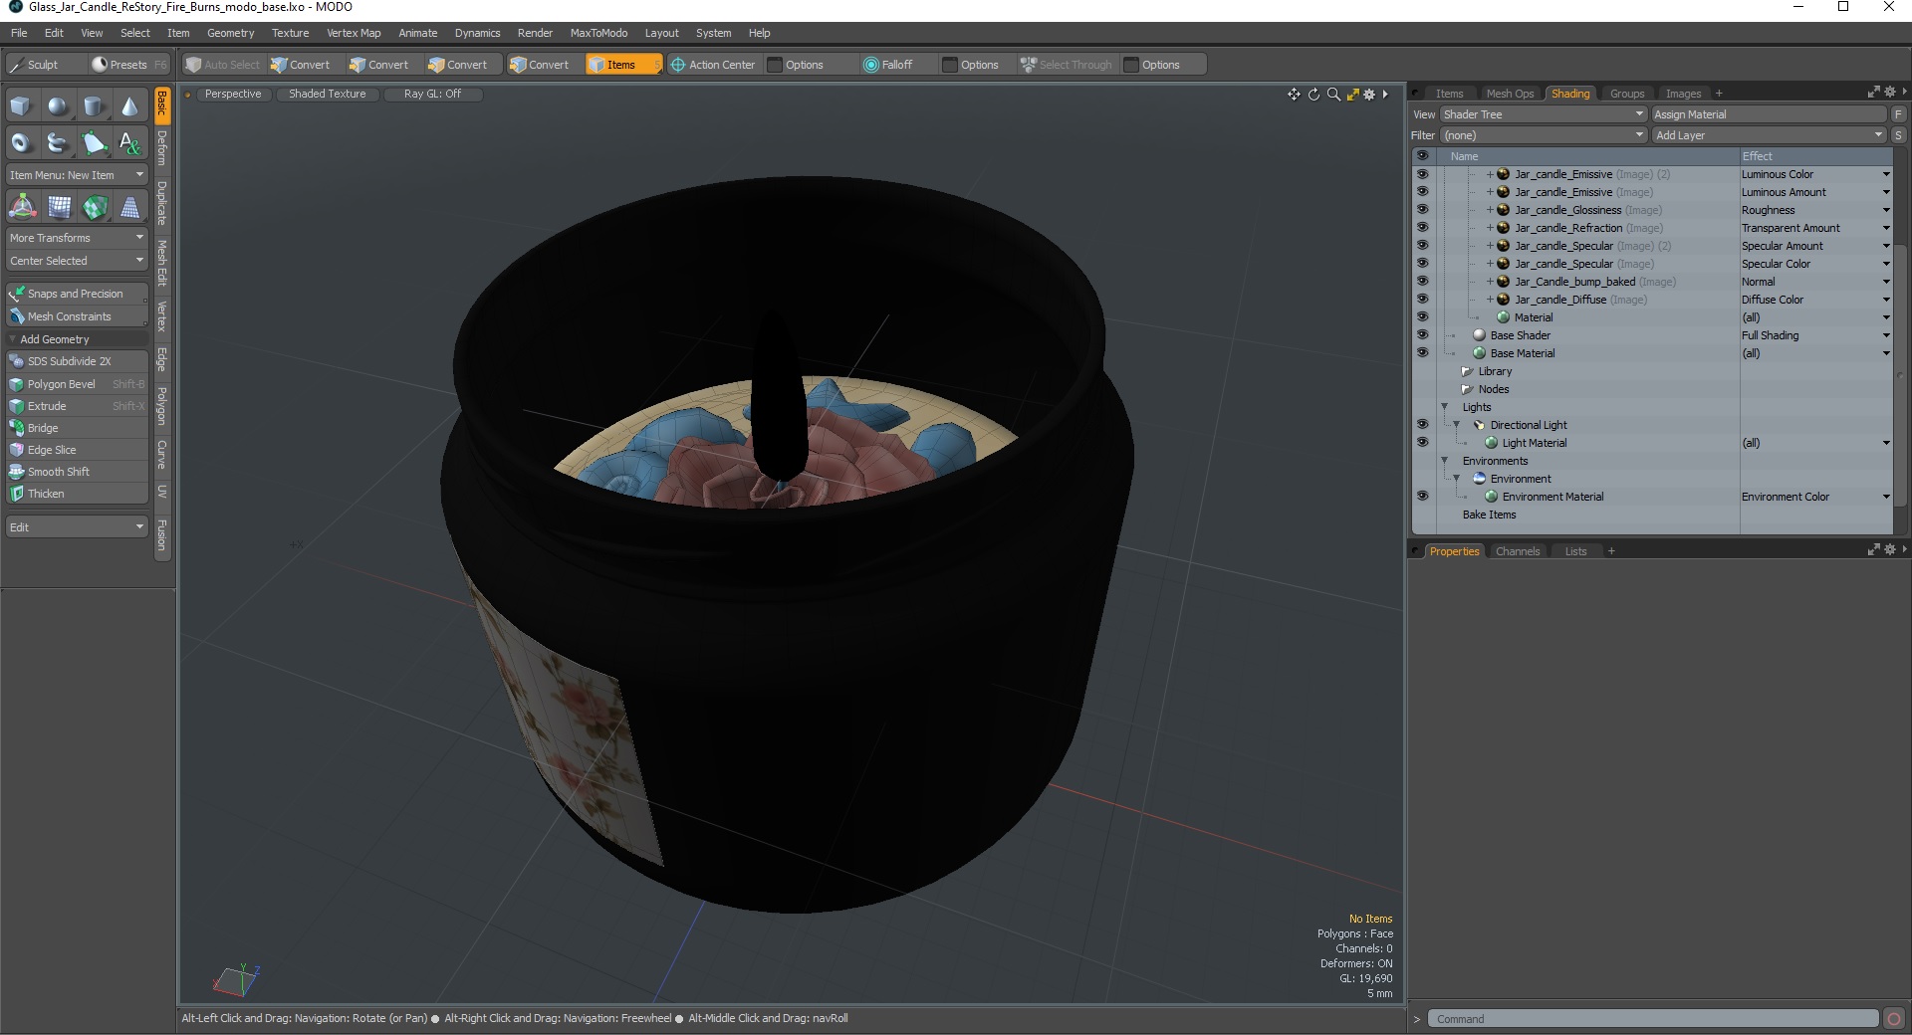Open the Filter (none) dropdown
Image resolution: width=1912 pixels, height=1035 pixels.
coord(1543,135)
